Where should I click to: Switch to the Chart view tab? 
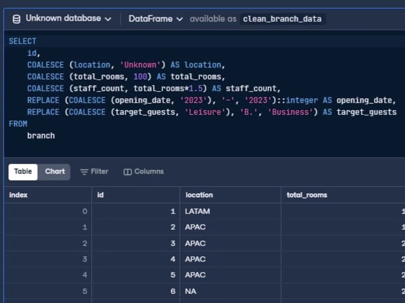pyautogui.click(x=55, y=171)
